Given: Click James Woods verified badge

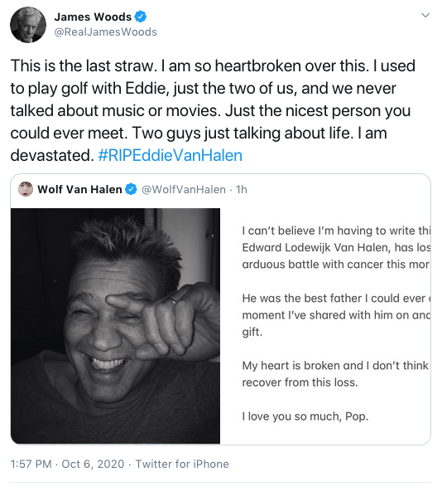Looking at the screenshot, I should coord(141,17).
